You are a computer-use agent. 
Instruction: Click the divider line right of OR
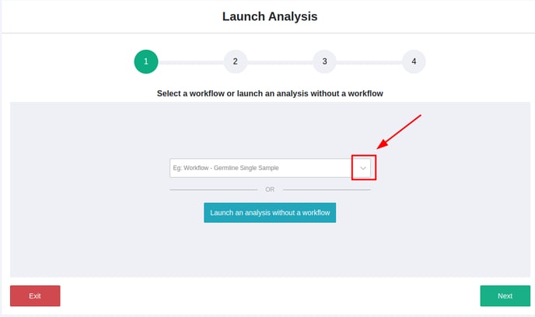[x=327, y=190]
